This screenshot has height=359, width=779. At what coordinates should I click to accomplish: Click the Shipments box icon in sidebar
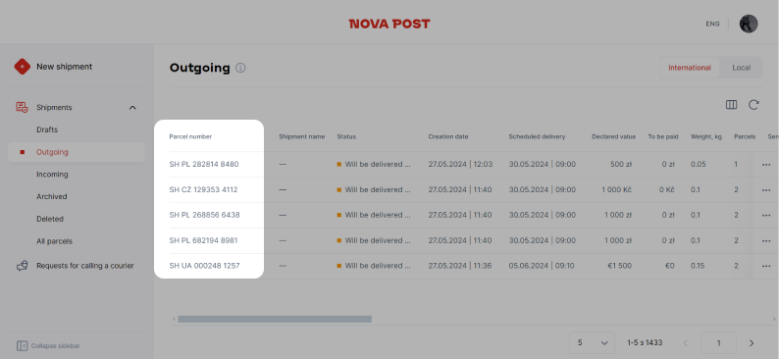click(22, 107)
